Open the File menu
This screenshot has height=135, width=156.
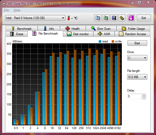(x=6, y=10)
